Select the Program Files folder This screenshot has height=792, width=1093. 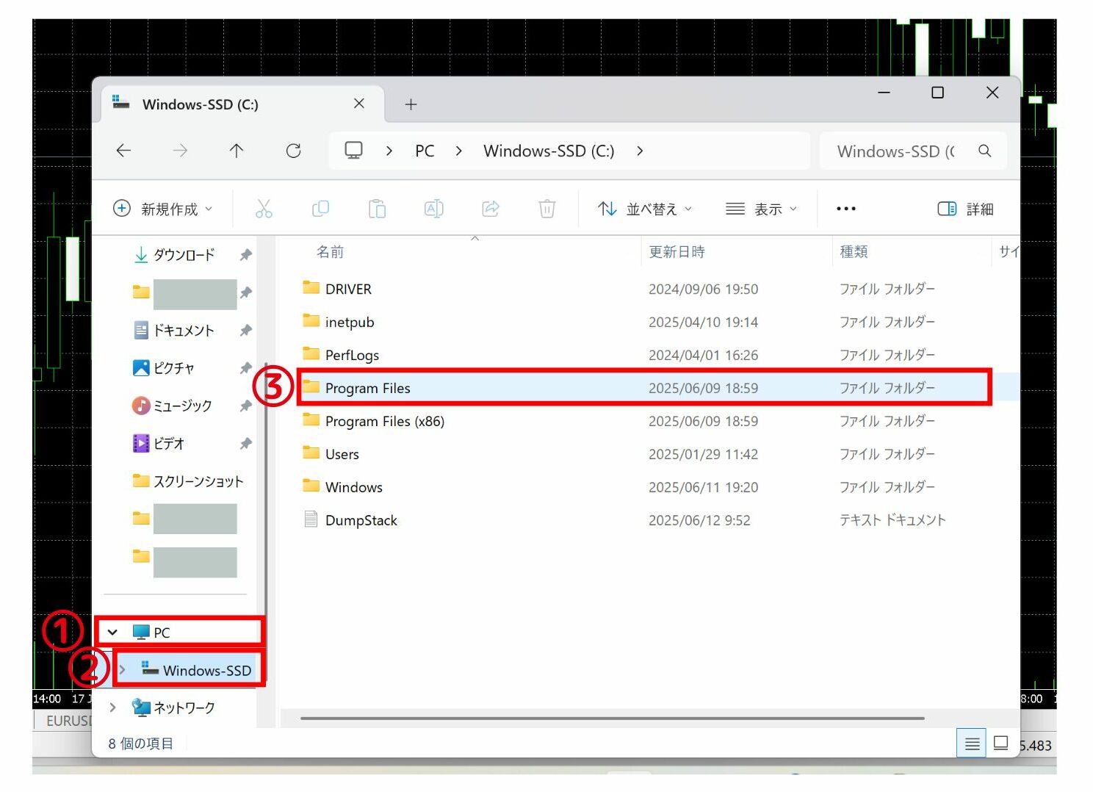367,388
